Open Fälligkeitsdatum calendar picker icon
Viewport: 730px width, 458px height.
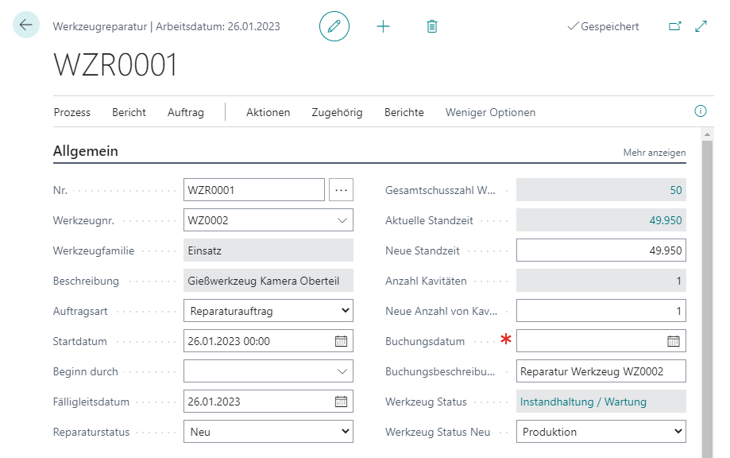point(342,402)
